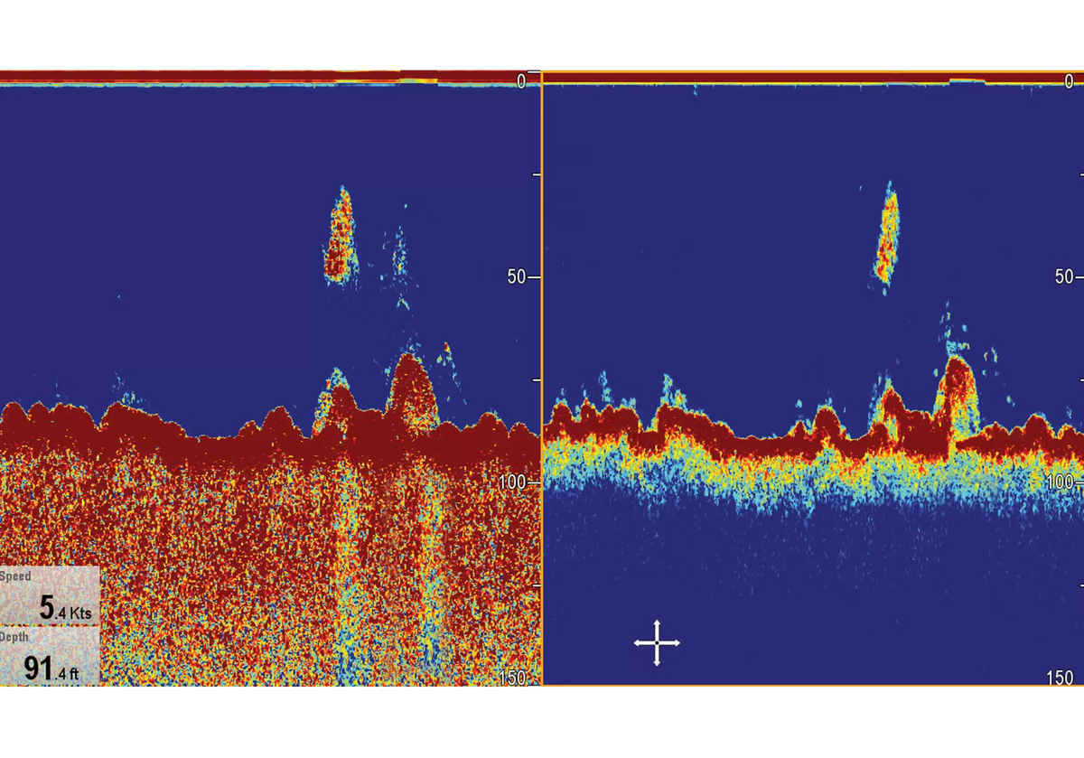Click the 150 depth label in right sonar view
1084x758 pixels.
[1060, 678]
